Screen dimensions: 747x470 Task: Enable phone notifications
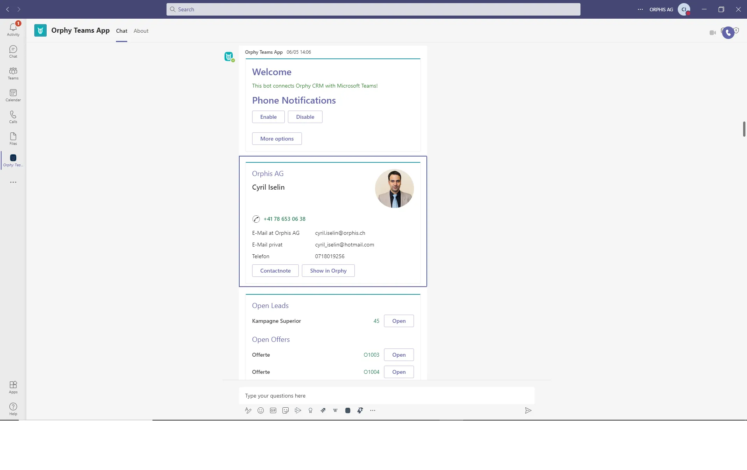[268, 117]
